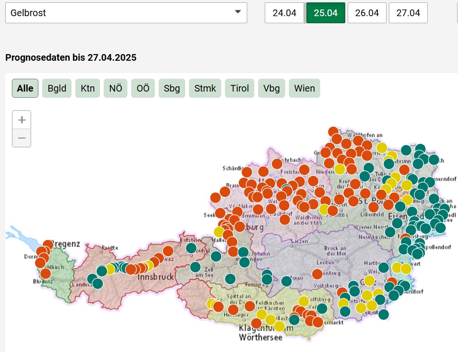The image size is (458, 352).
Task: Select the highlighted 25.04 date button
Action: pyautogui.click(x=326, y=13)
